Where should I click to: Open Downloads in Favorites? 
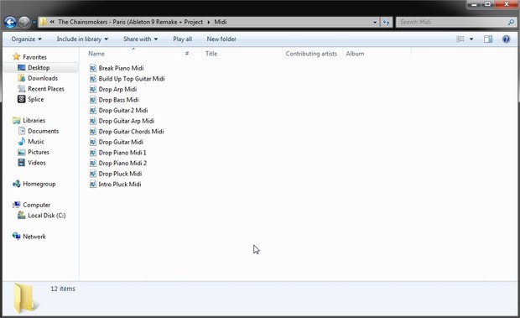[x=43, y=78]
